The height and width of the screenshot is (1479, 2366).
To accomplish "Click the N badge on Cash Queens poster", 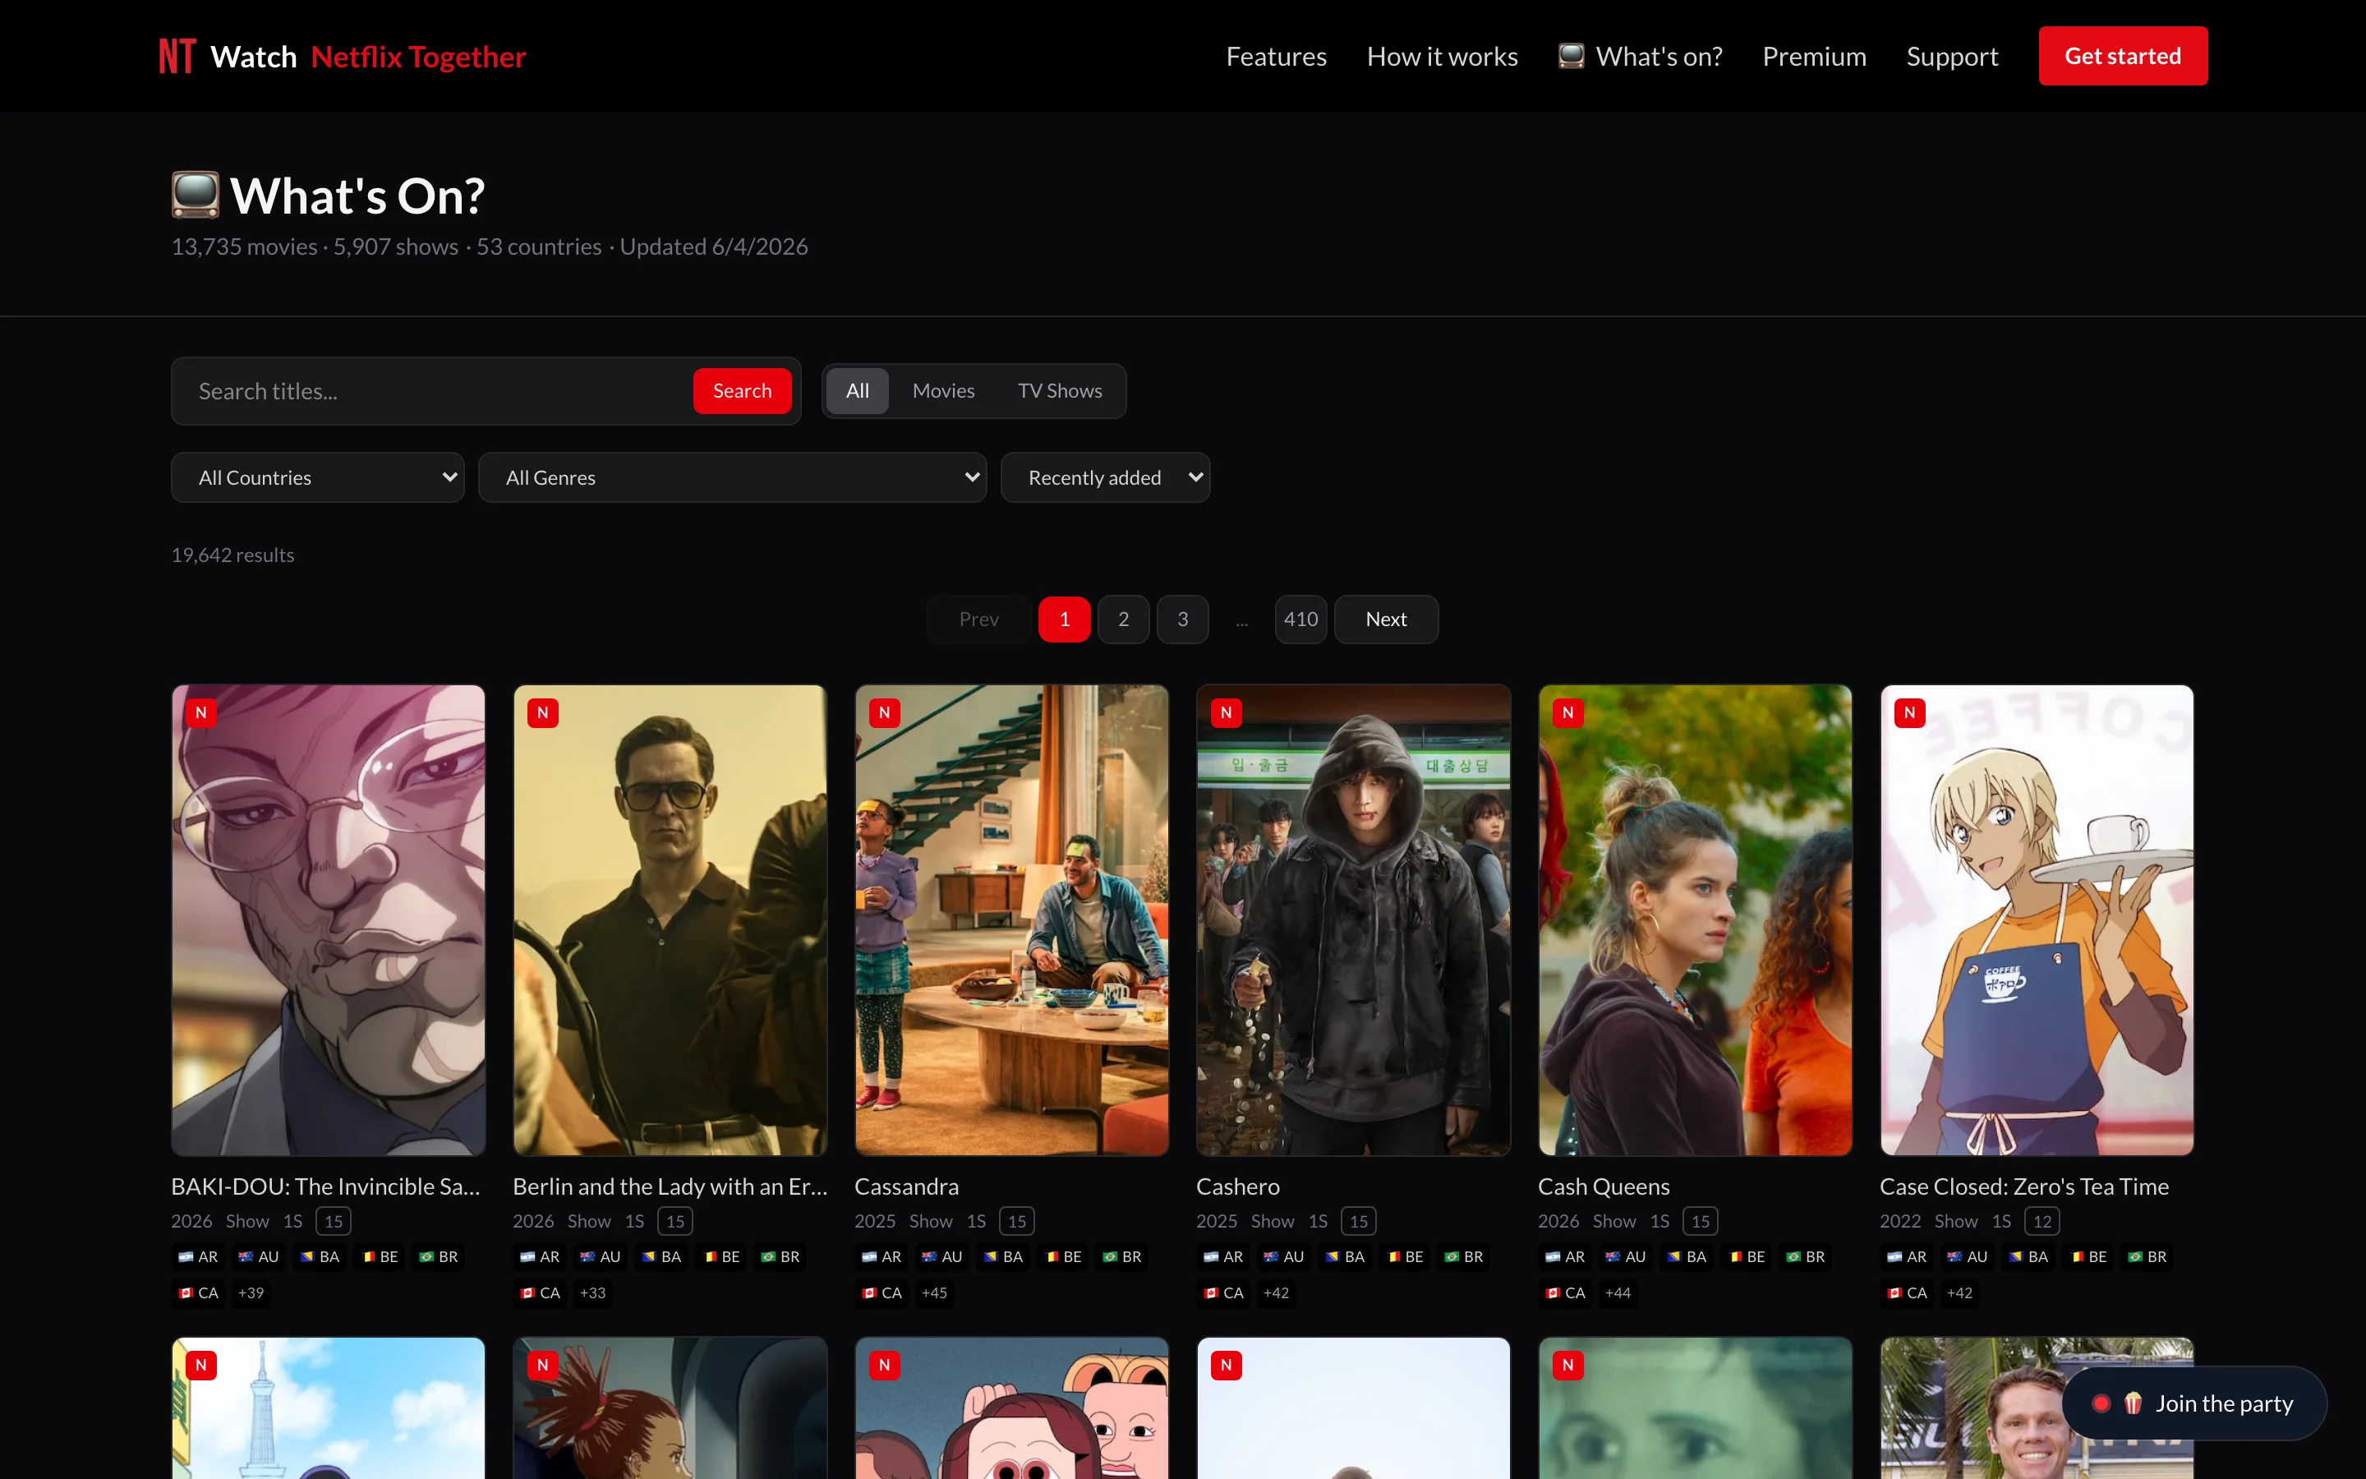I will pyautogui.click(x=1567, y=712).
